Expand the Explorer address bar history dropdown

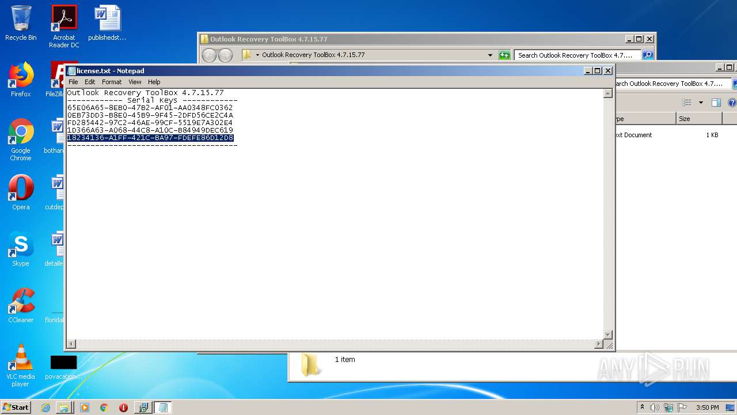point(490,55)
